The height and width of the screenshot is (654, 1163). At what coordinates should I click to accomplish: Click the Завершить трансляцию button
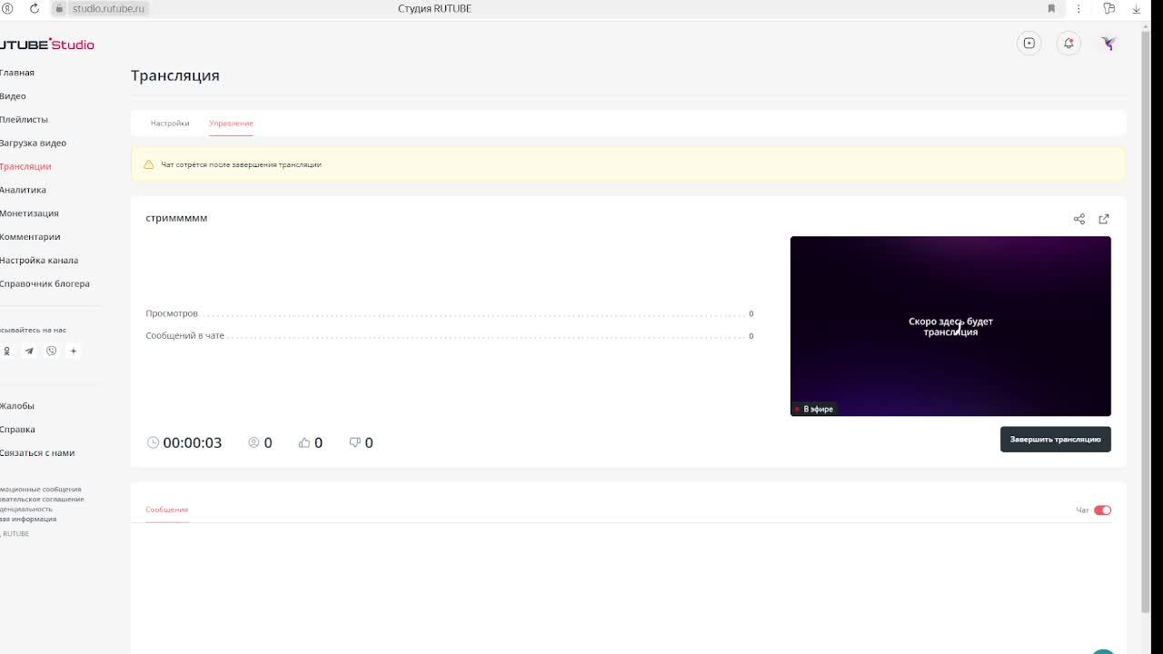1056,440
